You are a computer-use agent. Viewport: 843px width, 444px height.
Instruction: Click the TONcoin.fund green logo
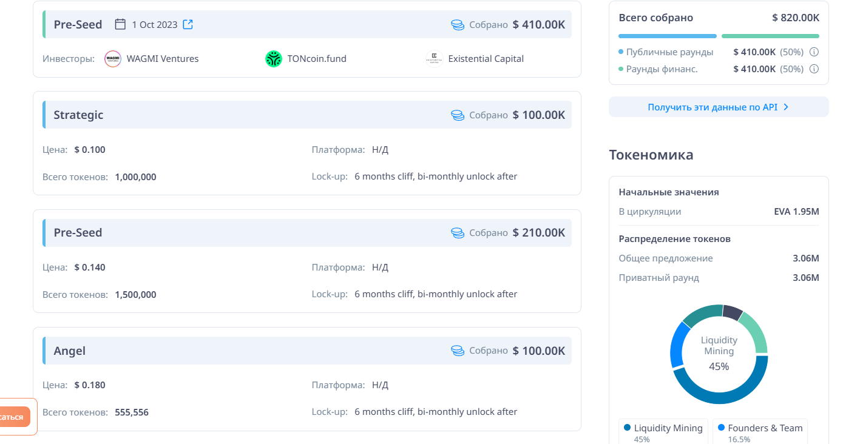[x=274, y=59]
